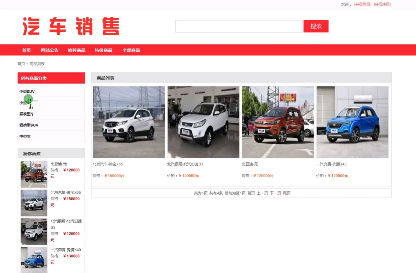Click the 北汽银翔-北汽幻速S3 title in product list
Screen dimensions: 416x273
pos(185,164)
